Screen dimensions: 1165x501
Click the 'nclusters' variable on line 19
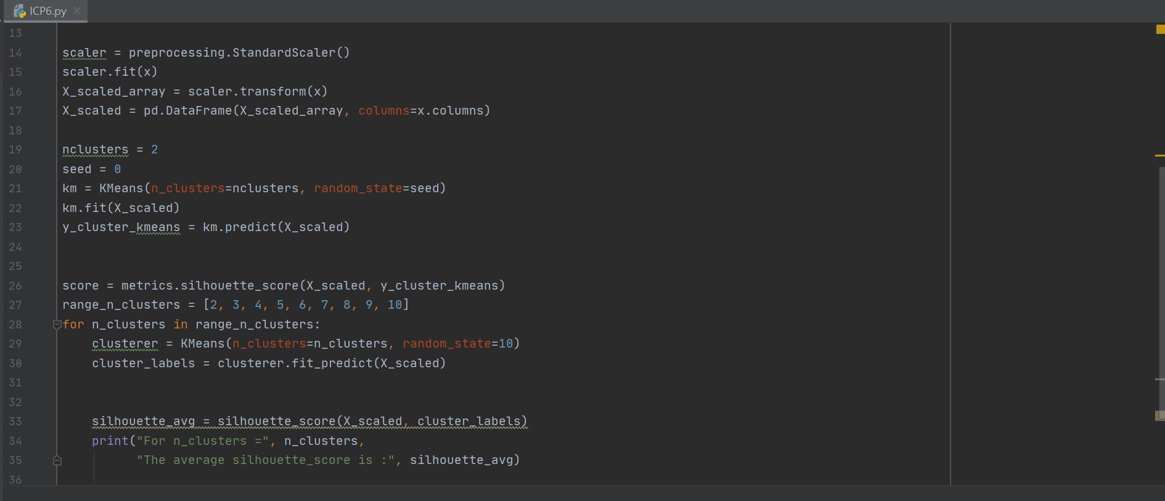click(x=96, y=149)
